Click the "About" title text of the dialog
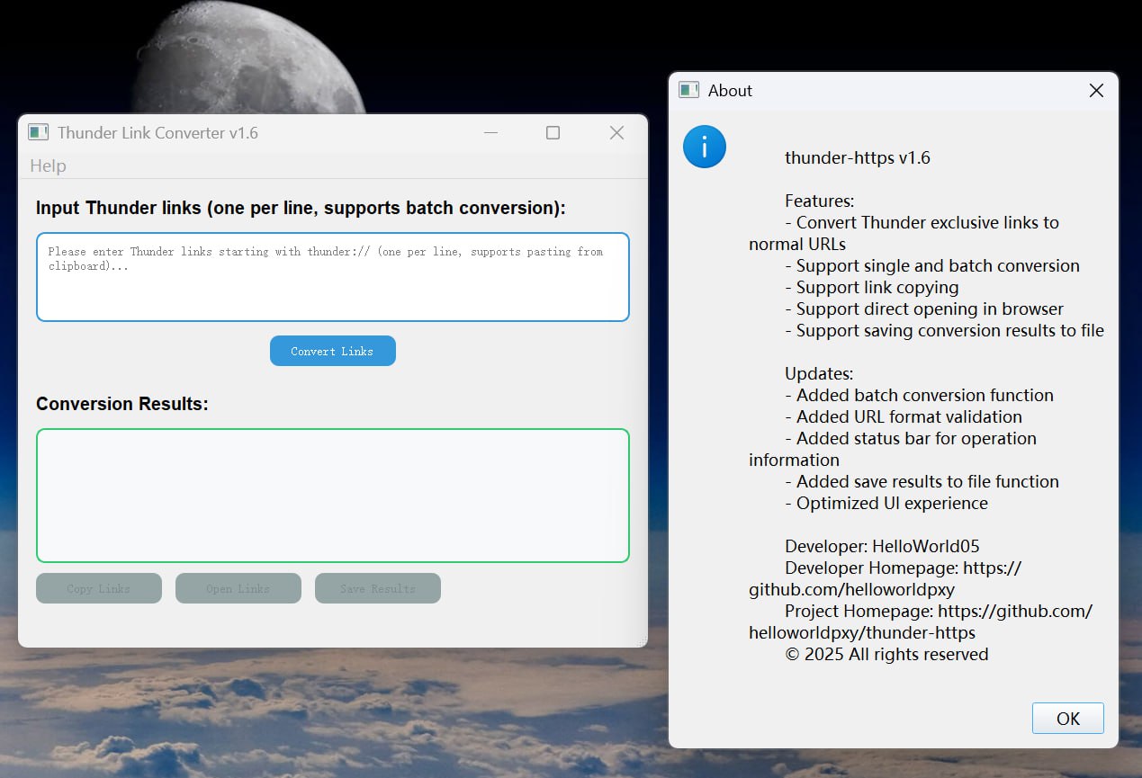This screenshot has width=1142, height=778. 730,91
